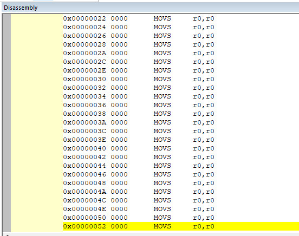
Task: Select disassembly line at address 0x00000044
Action: [181, 166]
